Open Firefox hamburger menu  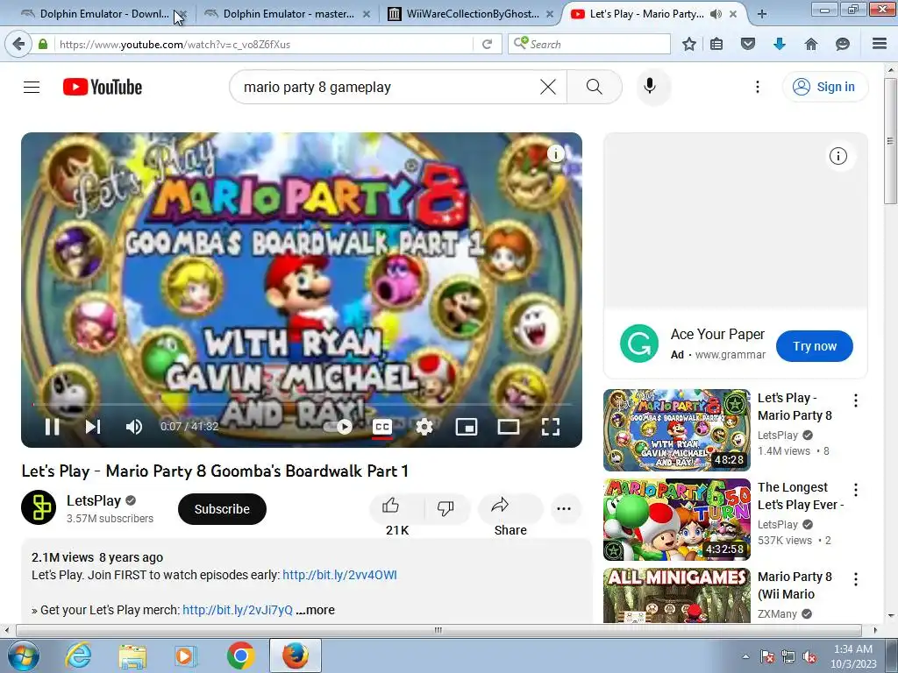pos(880,44)
